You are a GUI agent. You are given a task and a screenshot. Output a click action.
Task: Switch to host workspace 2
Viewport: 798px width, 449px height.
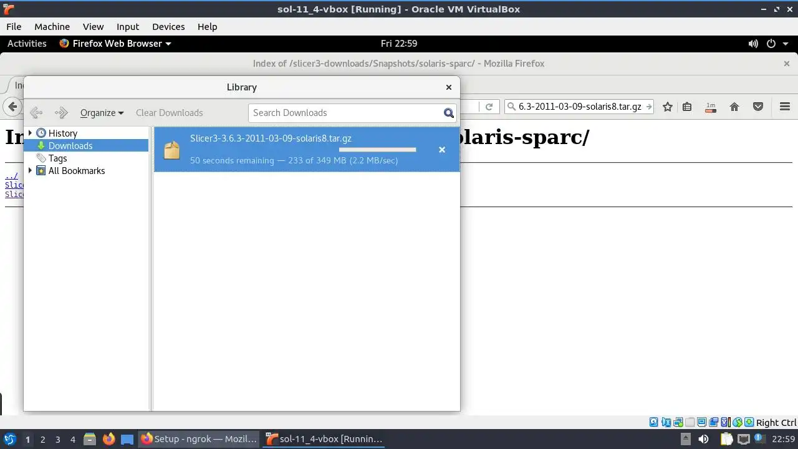click(x=42, y=439)
